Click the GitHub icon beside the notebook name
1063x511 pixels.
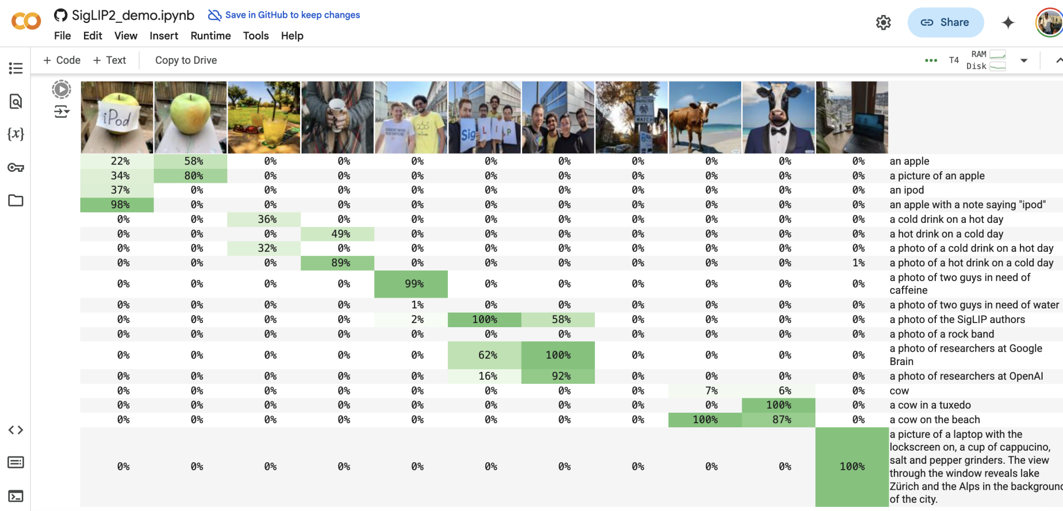(61, 15)
